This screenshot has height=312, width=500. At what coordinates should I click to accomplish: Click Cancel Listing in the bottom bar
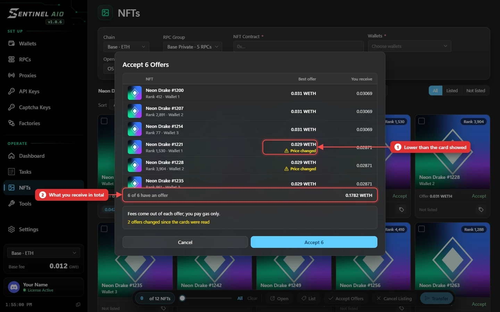[394, 298]
